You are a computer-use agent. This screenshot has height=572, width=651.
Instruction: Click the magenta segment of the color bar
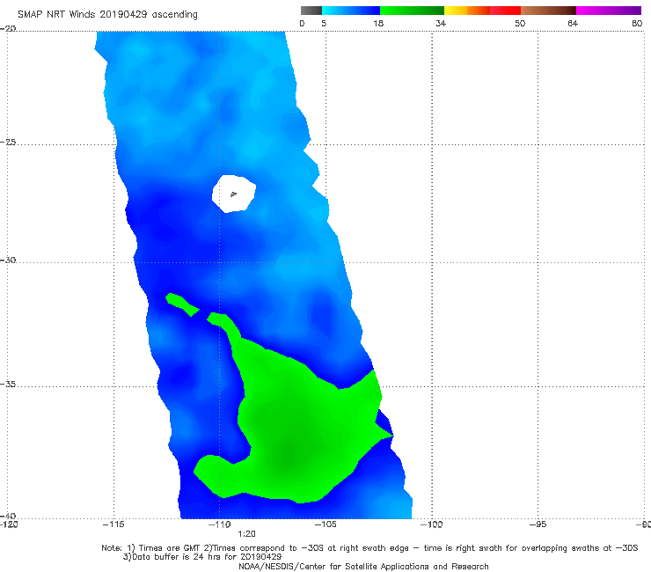[609, 11]
